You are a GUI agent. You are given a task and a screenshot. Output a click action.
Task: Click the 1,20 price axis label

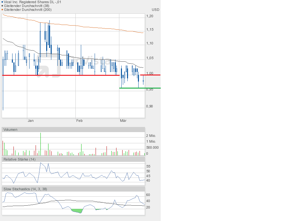(x=150, y=16)
